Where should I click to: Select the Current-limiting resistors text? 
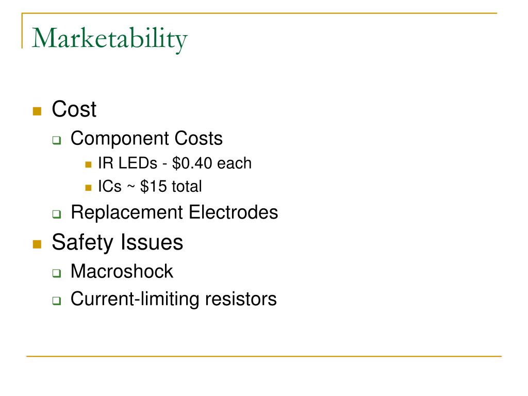(x=174, y=299)
